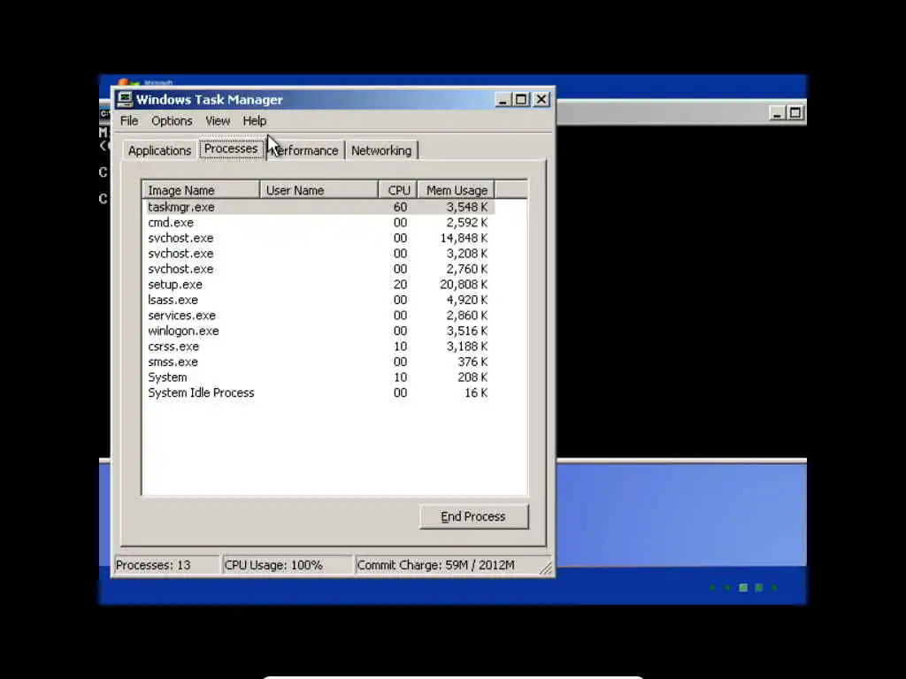Select the taskmgr.exe process row
This screenshot has width=906, height=679.
pyautogui.click(x=319, y=207)
